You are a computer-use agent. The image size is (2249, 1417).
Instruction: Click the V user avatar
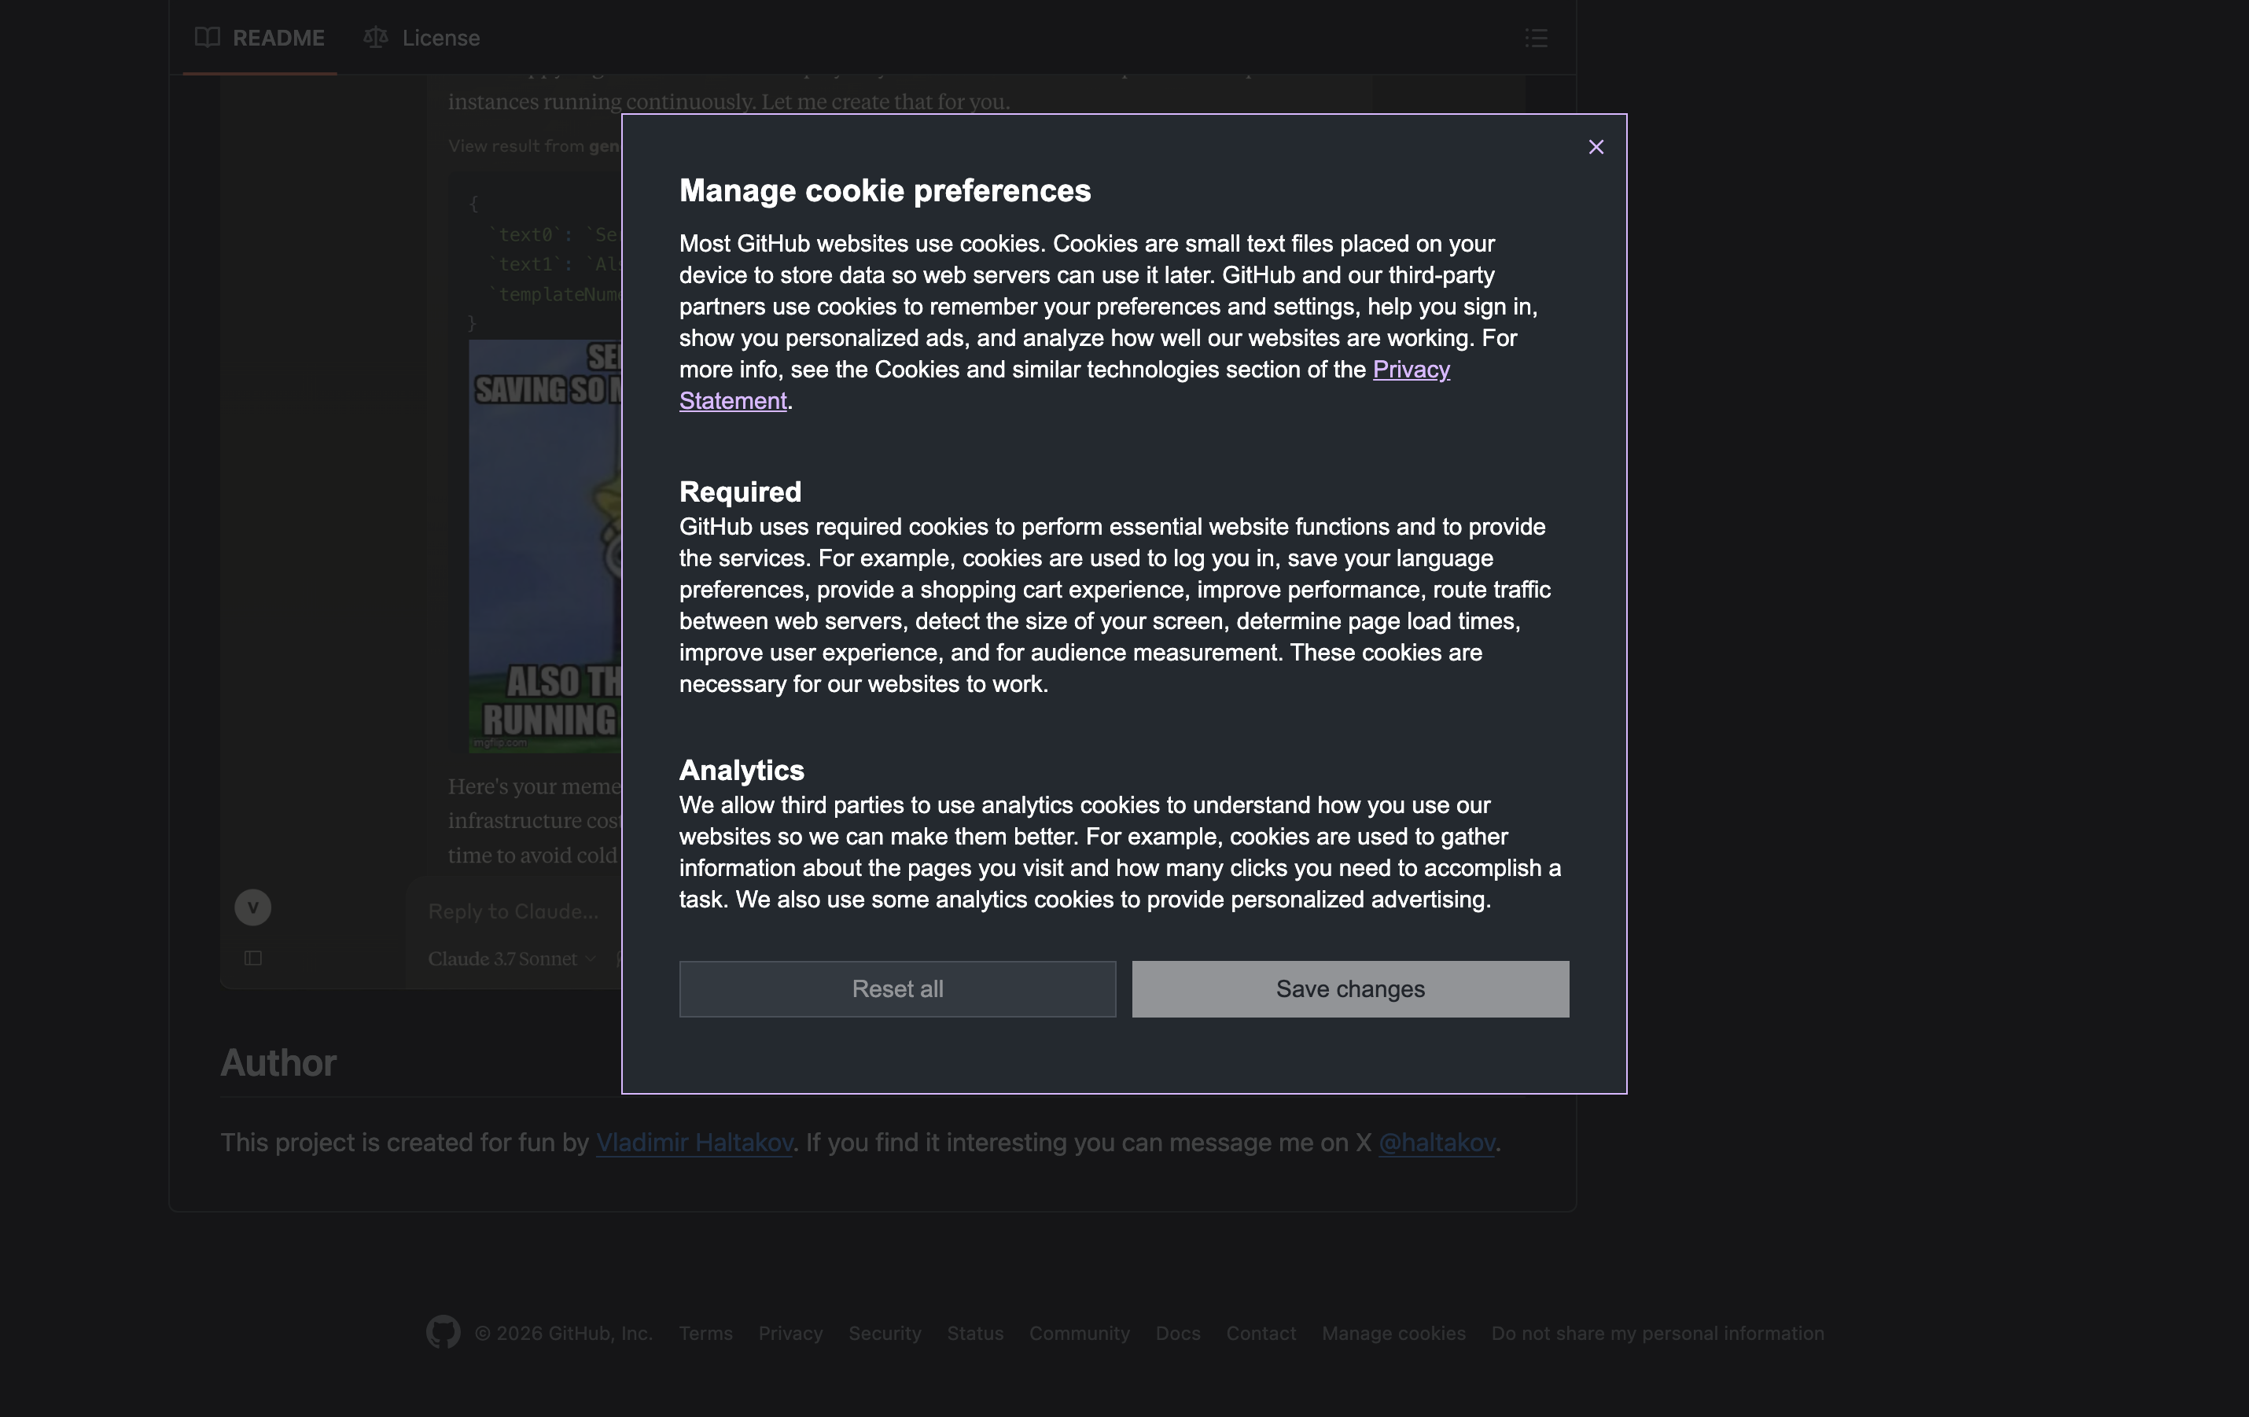coord(252,908)
